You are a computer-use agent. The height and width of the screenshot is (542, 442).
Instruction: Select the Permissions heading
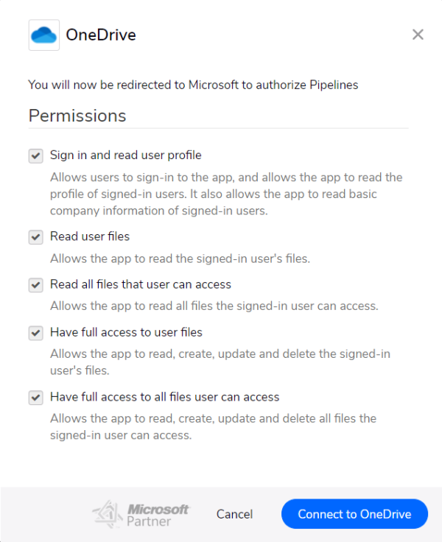point(77,116)
